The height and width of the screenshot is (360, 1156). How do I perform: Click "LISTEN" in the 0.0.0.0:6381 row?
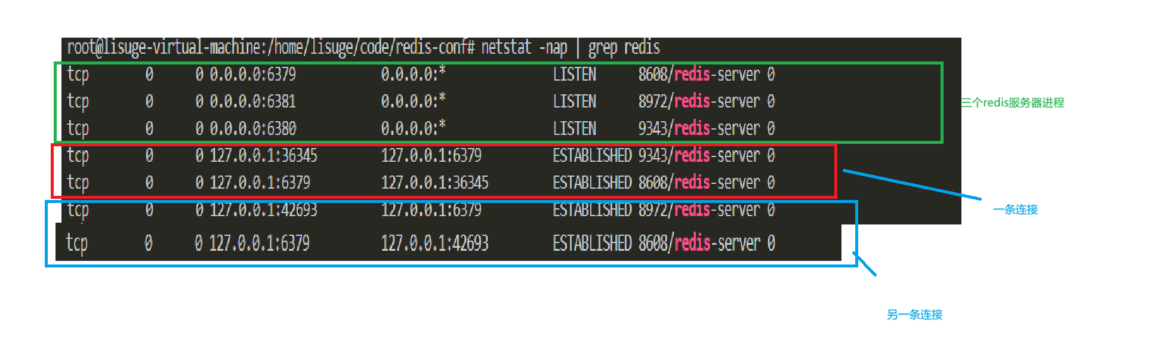575,101
